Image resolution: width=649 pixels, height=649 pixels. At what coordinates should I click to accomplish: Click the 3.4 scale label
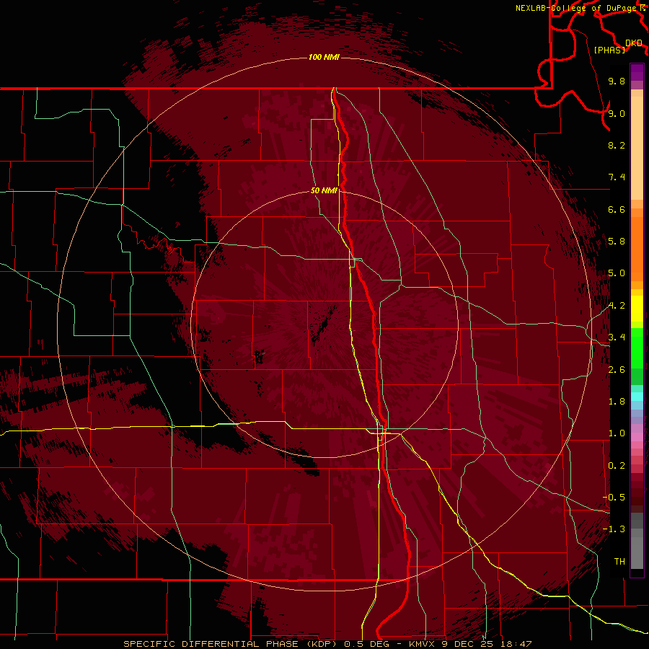pos(617,337)
